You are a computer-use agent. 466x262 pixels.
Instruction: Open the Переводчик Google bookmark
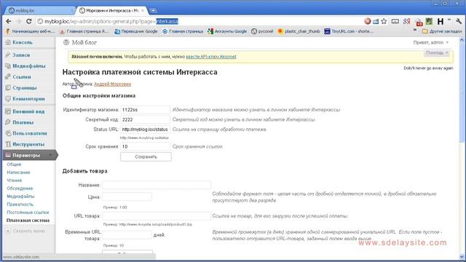point(136,31)
